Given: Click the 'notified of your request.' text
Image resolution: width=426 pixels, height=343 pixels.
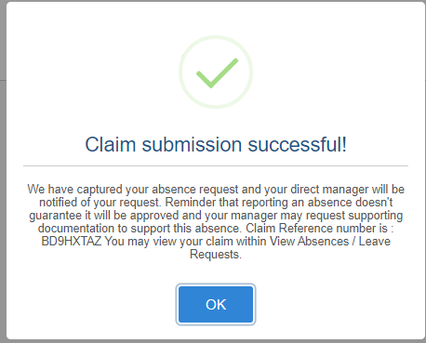Looking at the screenshot, I should pyautogui.click(x=100, y=202).
